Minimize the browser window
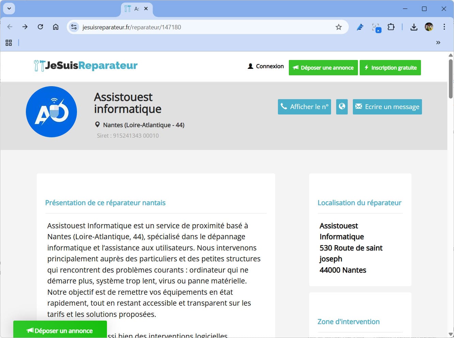 pyautogui.click(x=405, y=9)
